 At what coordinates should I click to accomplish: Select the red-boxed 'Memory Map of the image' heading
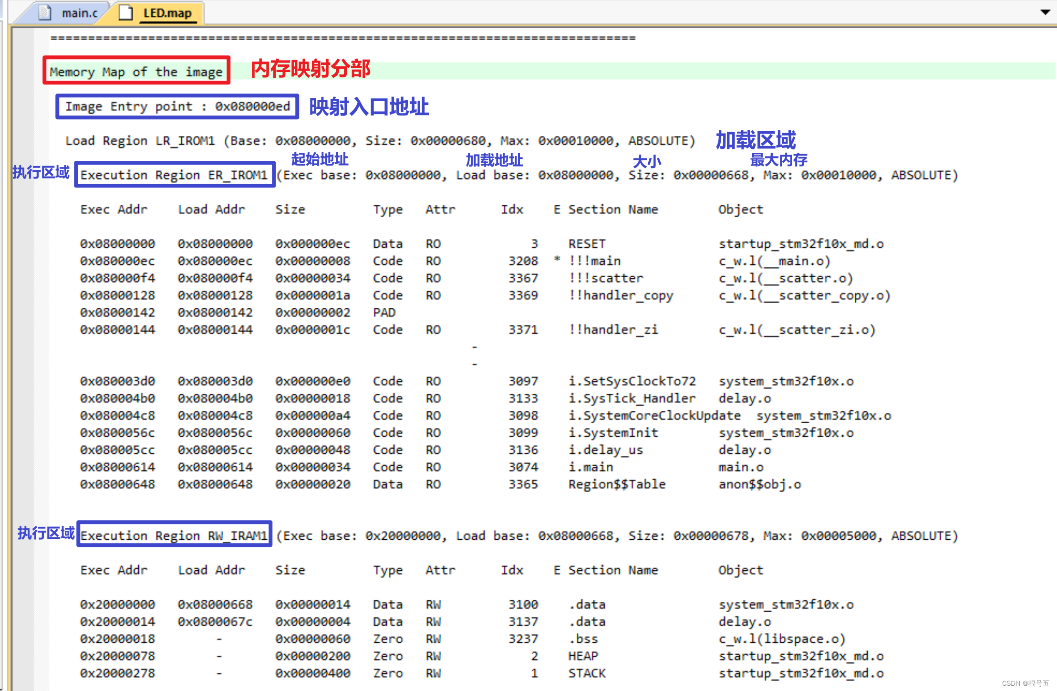point(136,71)
